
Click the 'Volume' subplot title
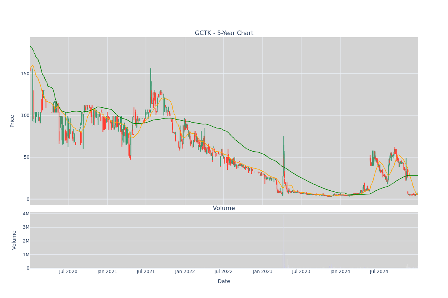pos(224,208)
